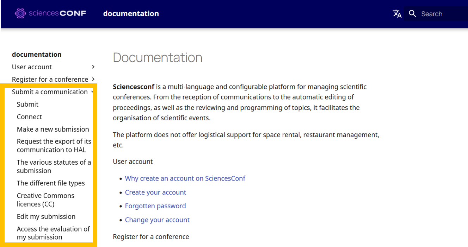Expand Register for a conference chevron
Viewport: 468px width, 247px height.
(93, 79)
